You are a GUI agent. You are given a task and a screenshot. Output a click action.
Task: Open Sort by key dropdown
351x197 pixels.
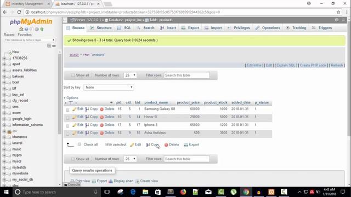(x=109, y=88)
